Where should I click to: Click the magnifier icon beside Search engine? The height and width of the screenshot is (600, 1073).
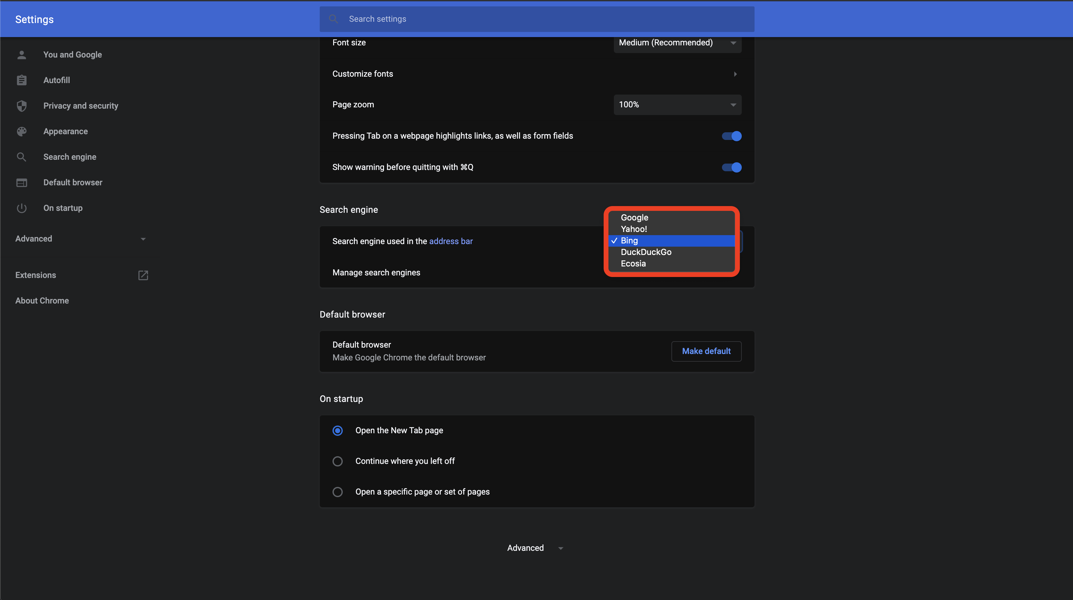22,157
